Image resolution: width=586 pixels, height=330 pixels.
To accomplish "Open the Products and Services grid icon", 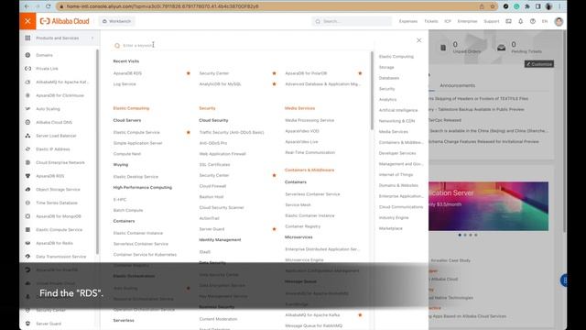I will pos(27,38).
